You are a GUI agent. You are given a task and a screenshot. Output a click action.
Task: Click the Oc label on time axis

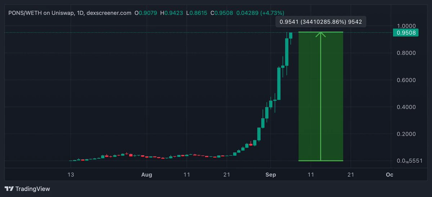(x=389, y=175)
